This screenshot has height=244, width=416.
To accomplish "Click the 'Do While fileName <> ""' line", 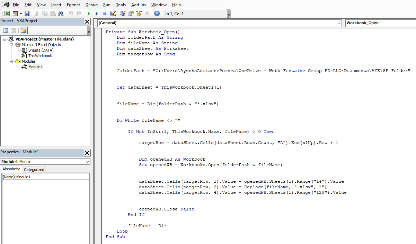I will pos(149,120).
